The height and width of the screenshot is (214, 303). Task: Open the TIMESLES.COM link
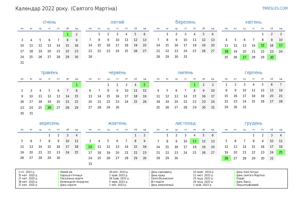[275, 8]
